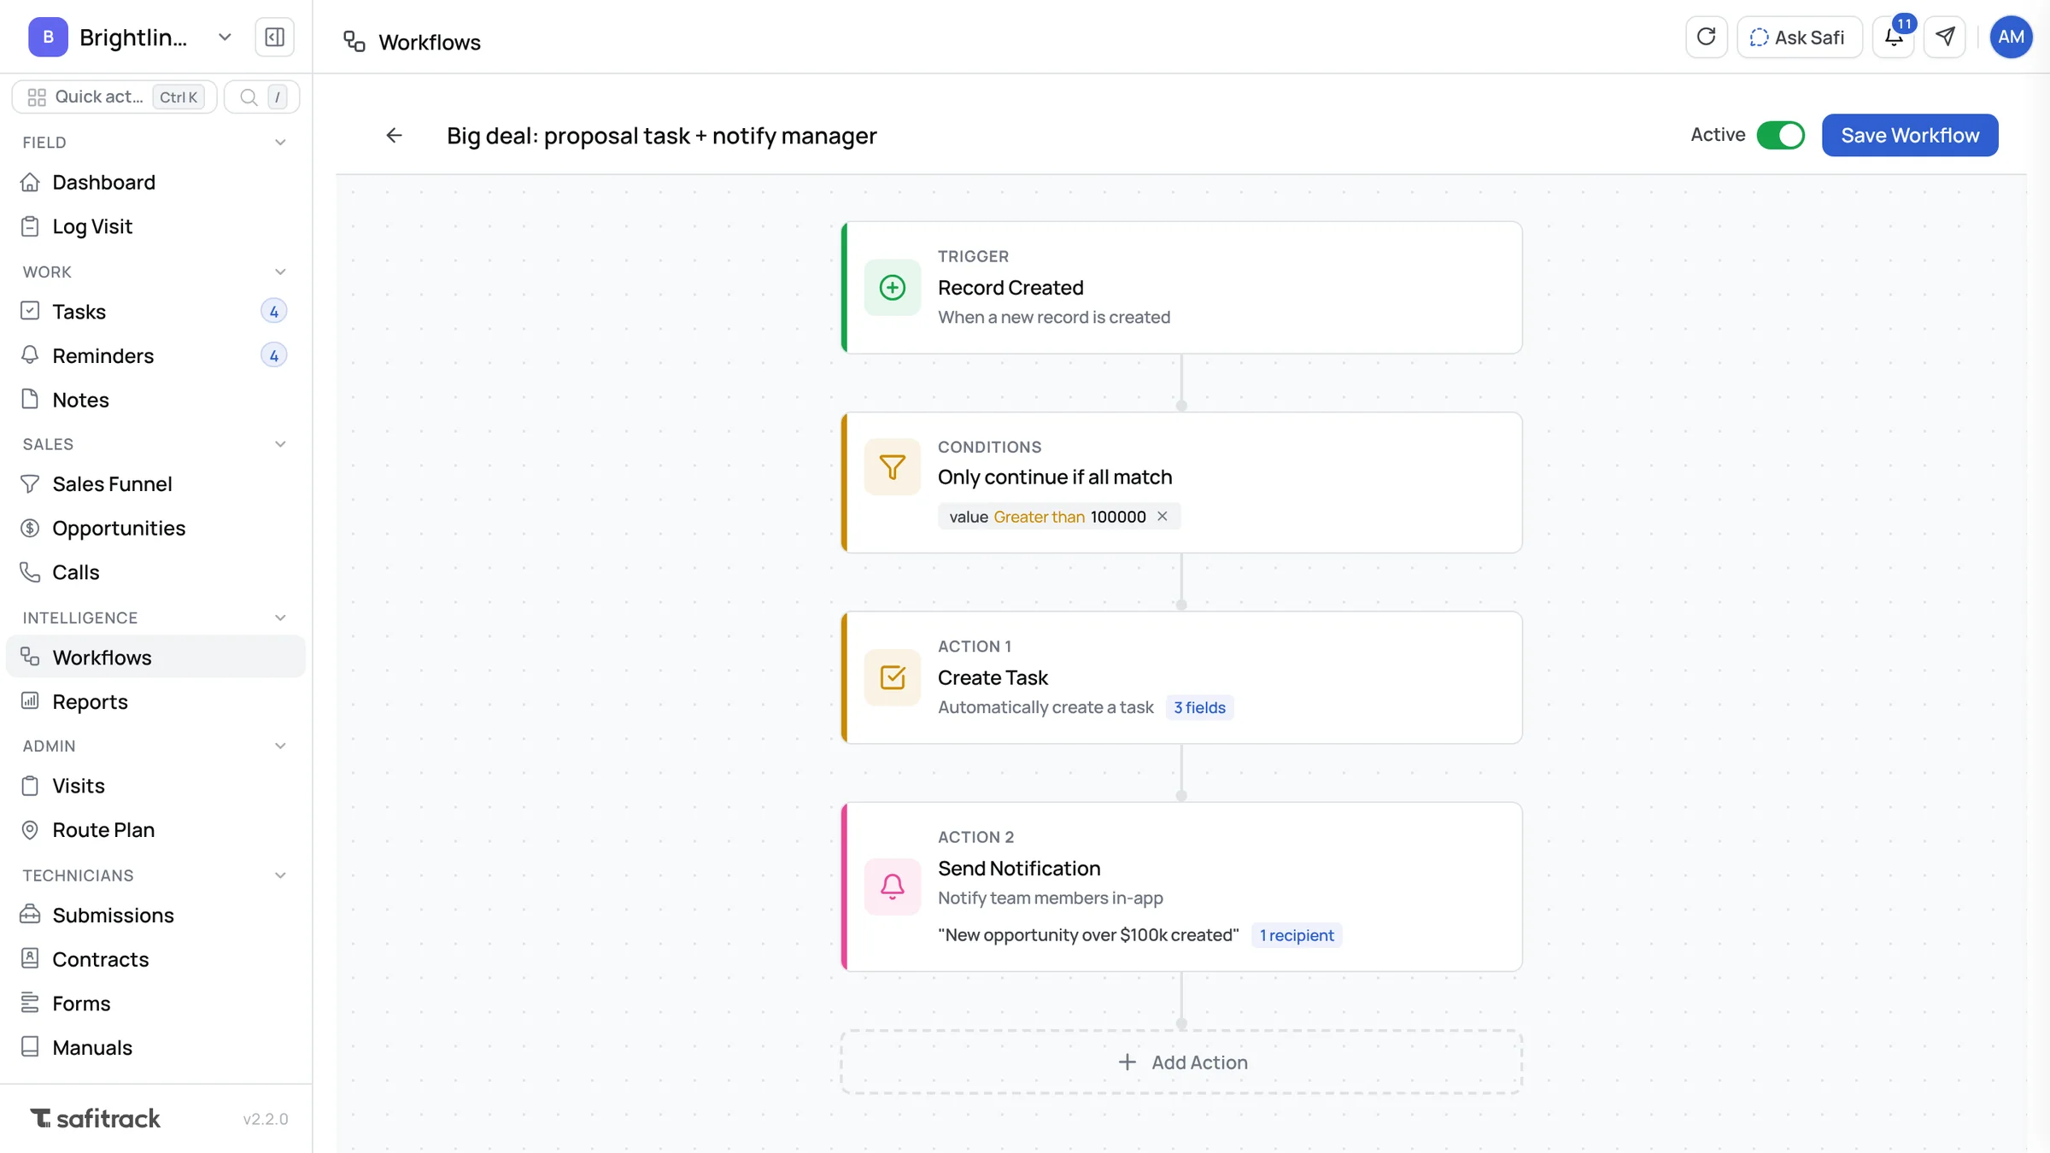
Task: Navigate to Opportunities
Action: (155, 528)
